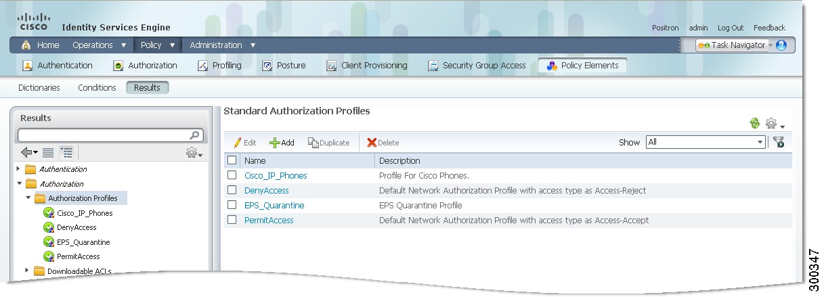Switch to tree view icon in the Results panel

66,153
